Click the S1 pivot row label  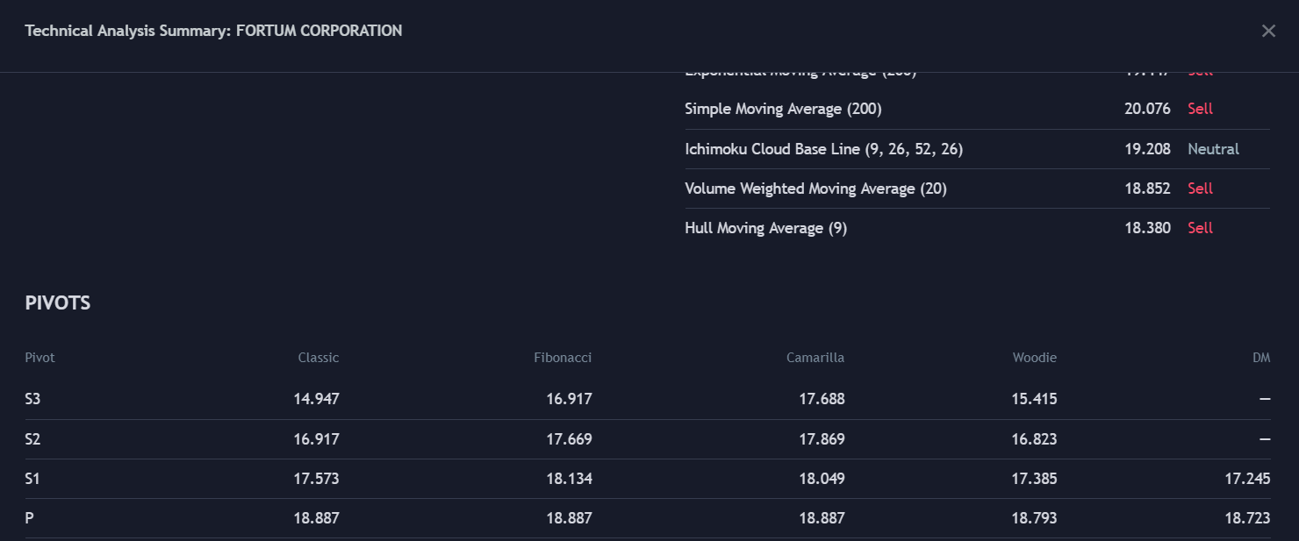32,479
